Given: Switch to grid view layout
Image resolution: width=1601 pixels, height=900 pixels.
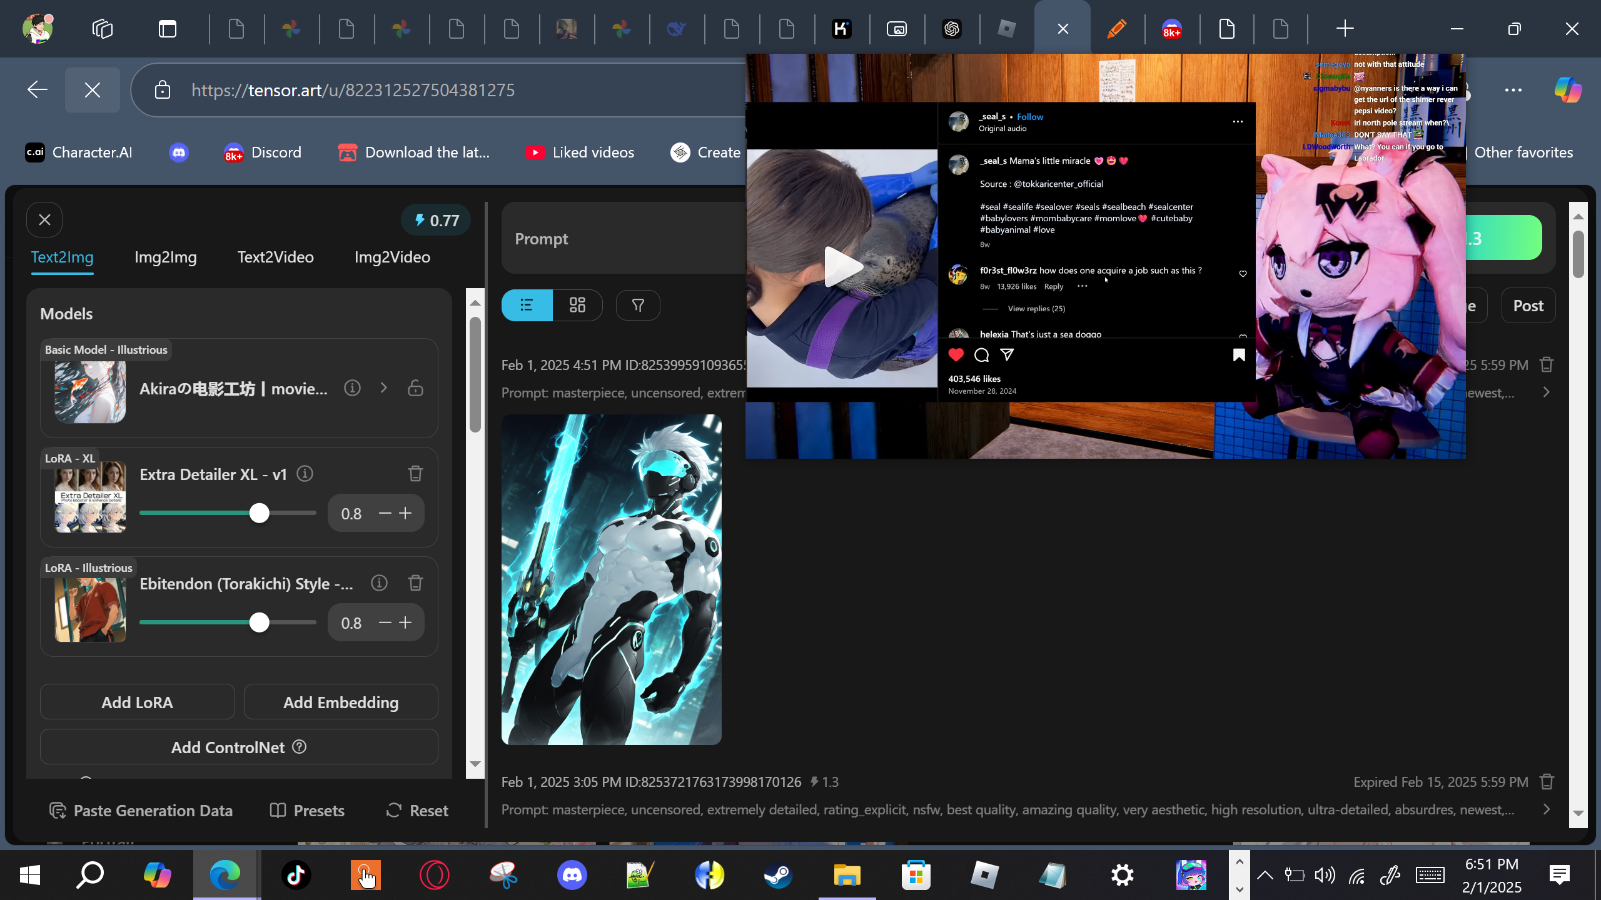Looking at the screenshot, I should click(x=577, y=305).
